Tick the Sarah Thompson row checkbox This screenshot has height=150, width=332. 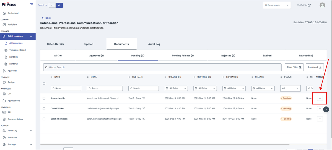coord(44,119)
